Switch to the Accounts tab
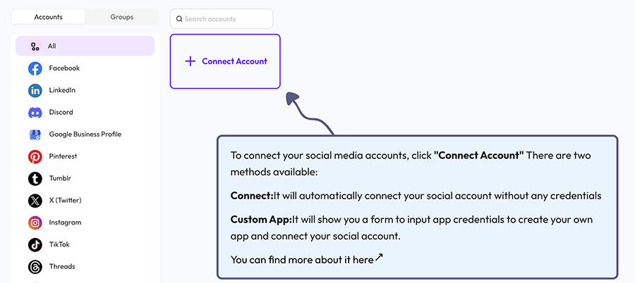The image size is (635, 283). click(x=49, y=17)
